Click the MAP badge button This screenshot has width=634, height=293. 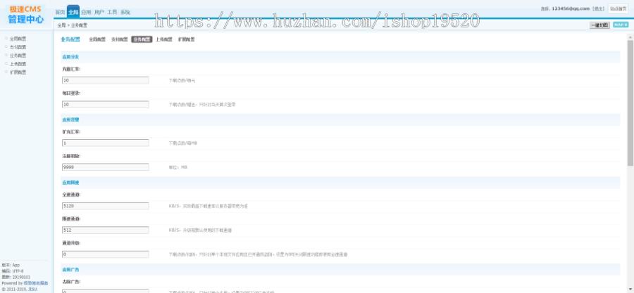(620, 25)
